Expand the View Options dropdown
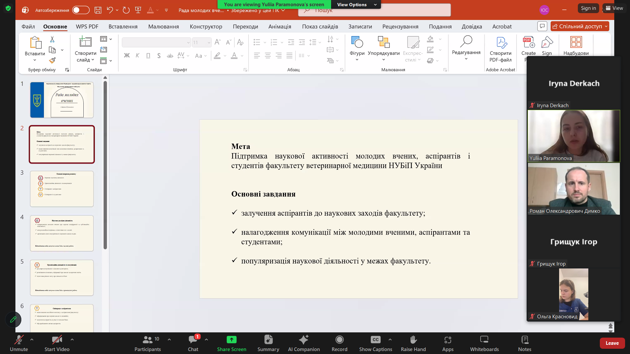 356,5
